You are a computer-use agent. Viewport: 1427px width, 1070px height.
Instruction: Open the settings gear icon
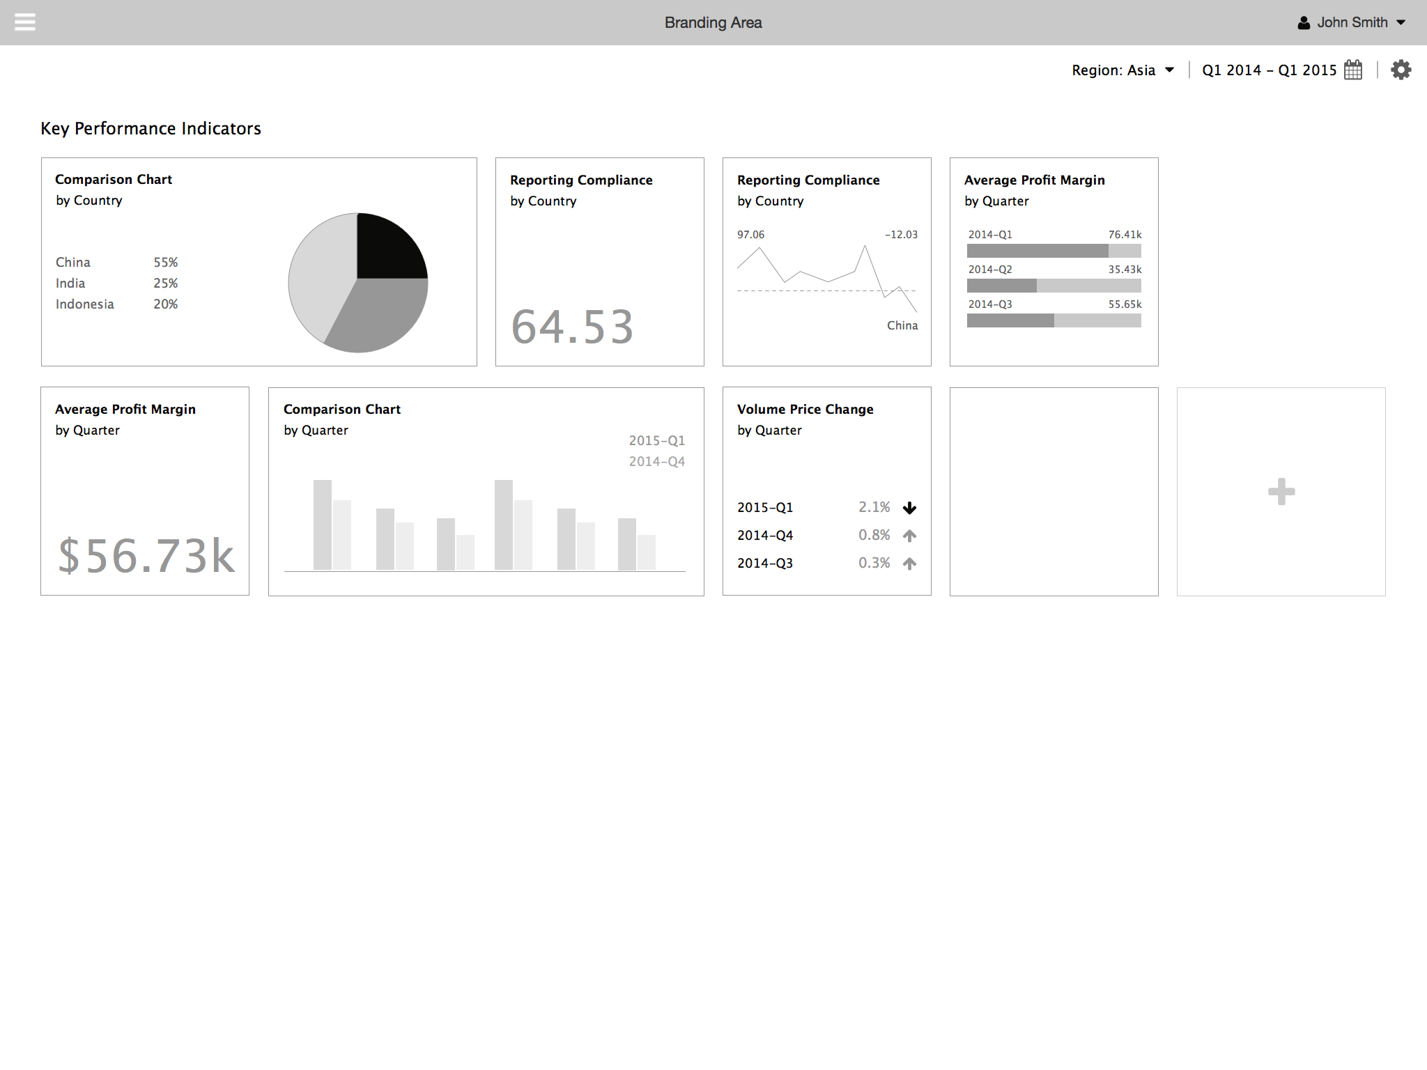pos(1401,70)
